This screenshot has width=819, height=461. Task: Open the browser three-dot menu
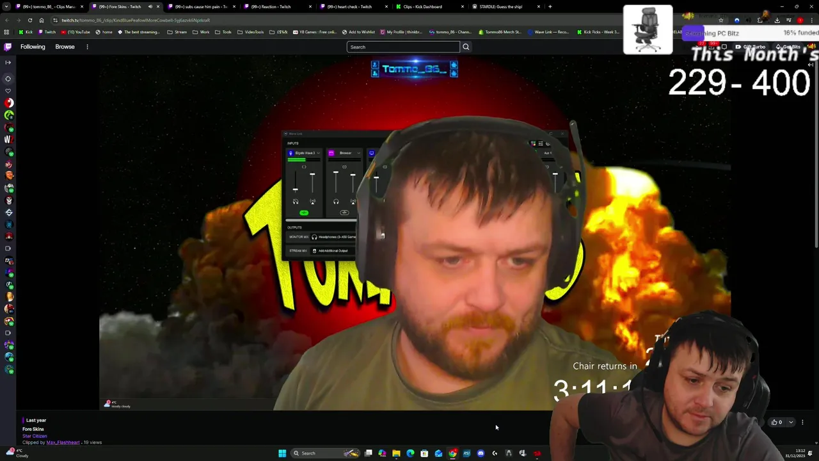click(x=811, y=20)
